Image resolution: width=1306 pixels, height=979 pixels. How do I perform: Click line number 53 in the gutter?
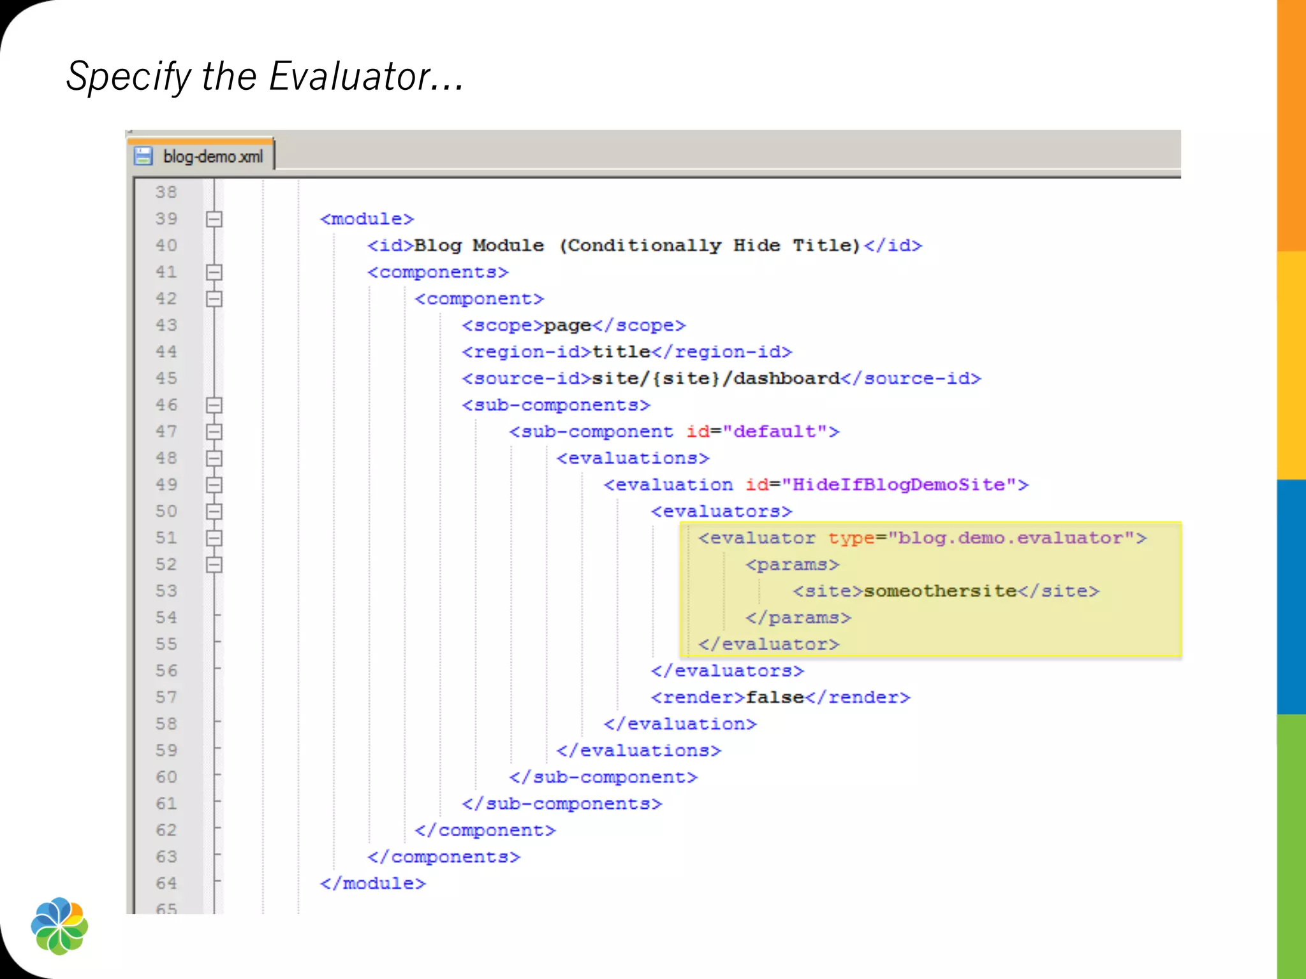tap(166, 591)
